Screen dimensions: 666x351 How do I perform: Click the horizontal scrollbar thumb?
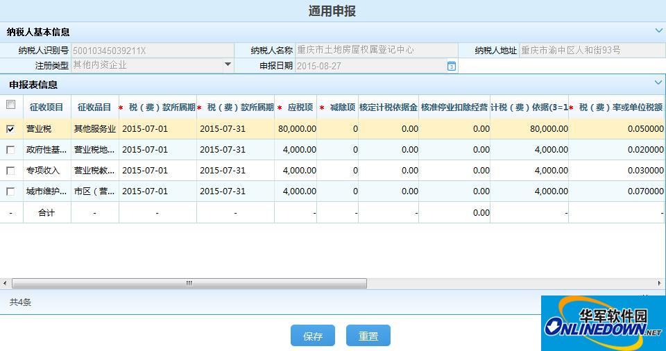(189, 283)
